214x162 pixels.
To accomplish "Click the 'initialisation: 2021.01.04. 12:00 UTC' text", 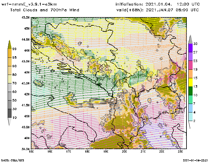I will [158, 4].
